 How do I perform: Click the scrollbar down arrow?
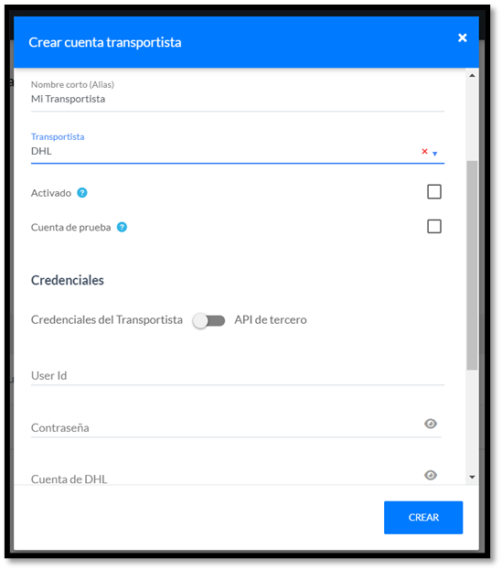coord(472,478)
